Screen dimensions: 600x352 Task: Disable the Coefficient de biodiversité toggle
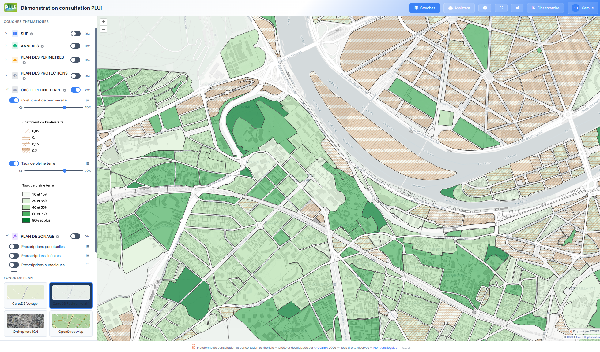tap(14, 100)
